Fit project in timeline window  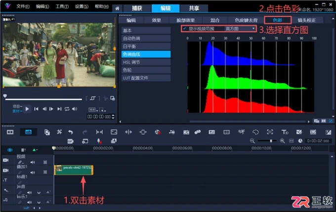click(x=291, y=141)
